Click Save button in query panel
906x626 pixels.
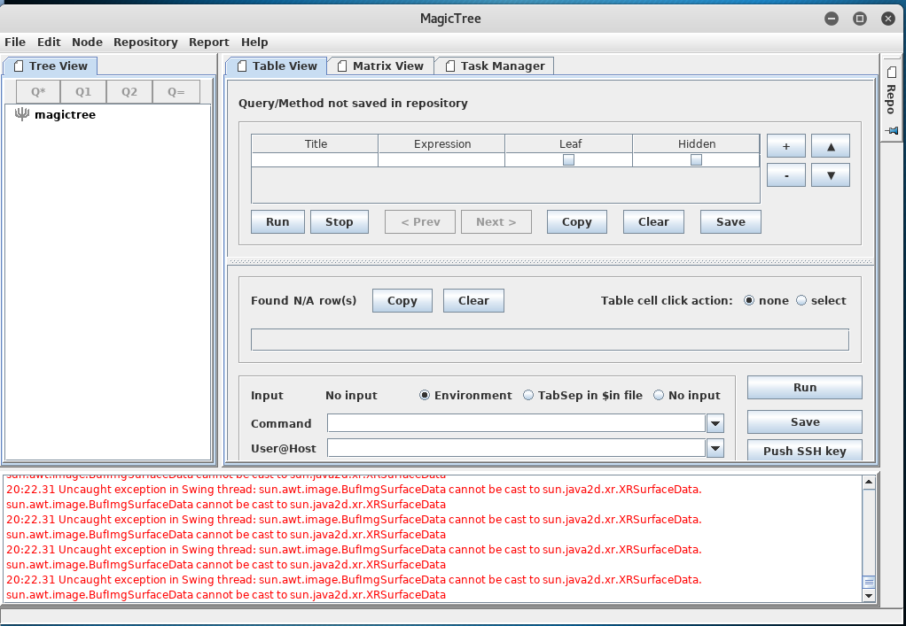(x=730, y=221)
